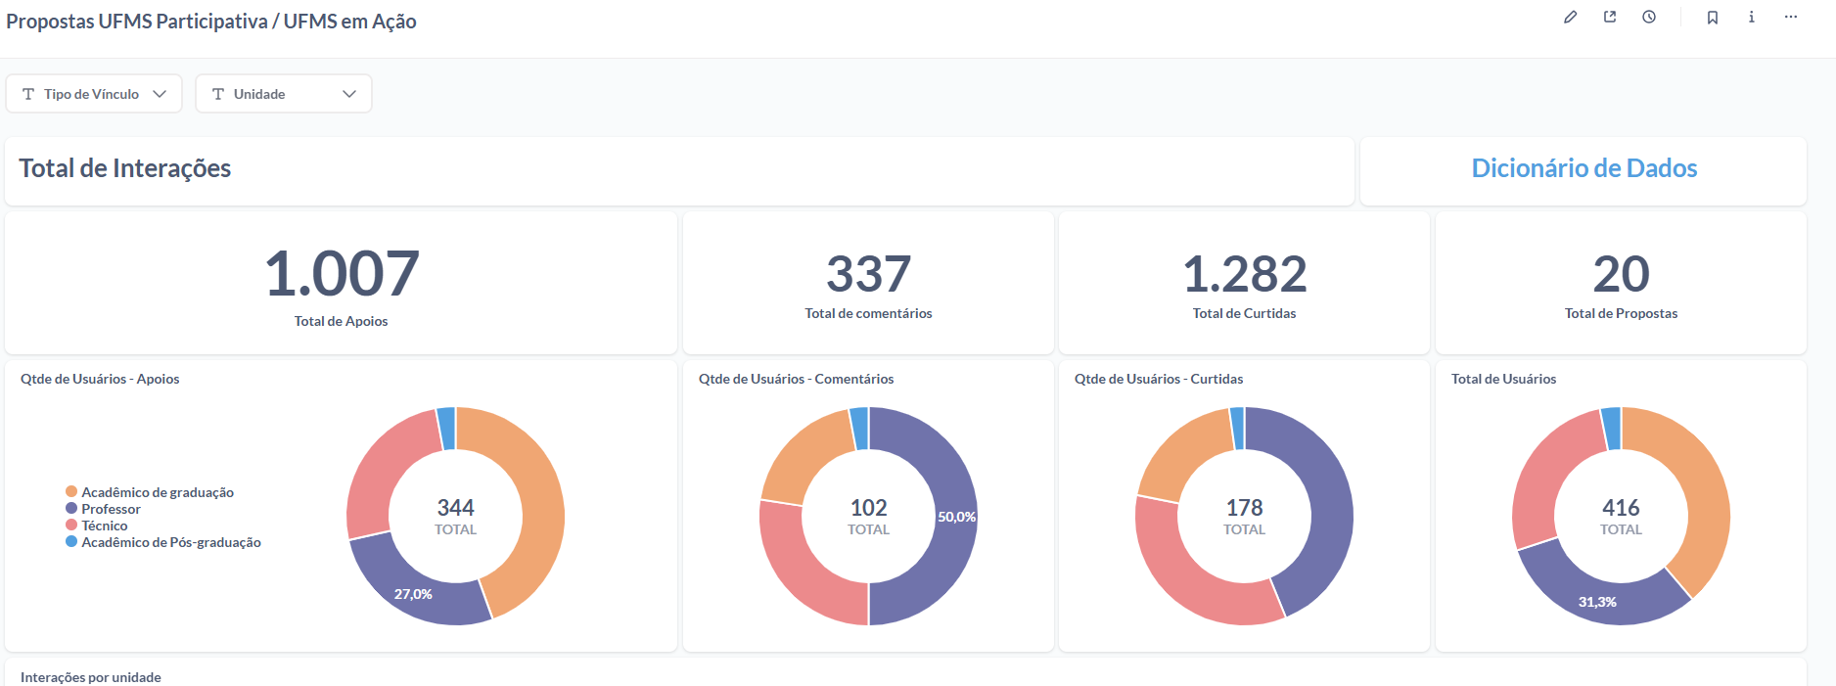Viewport: 1836px width, 686px height.
Task: Select the 27,0% purple slice in Apoios donut
Action: click(413, 594)
